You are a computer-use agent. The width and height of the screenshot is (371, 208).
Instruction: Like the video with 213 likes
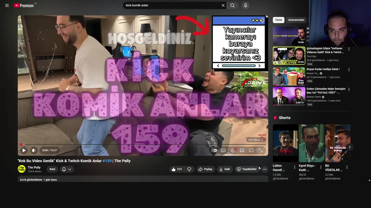177,169
